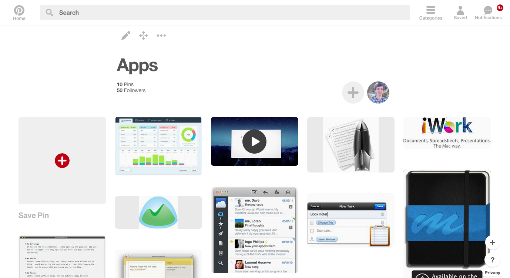Open the iWork pin
This screenshot has height=278, width=510.
tap(447, 133)
